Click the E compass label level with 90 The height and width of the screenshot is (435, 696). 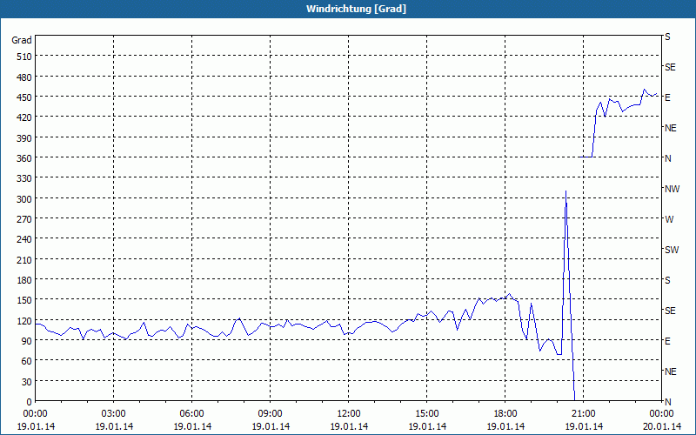[x=667, y=341]
